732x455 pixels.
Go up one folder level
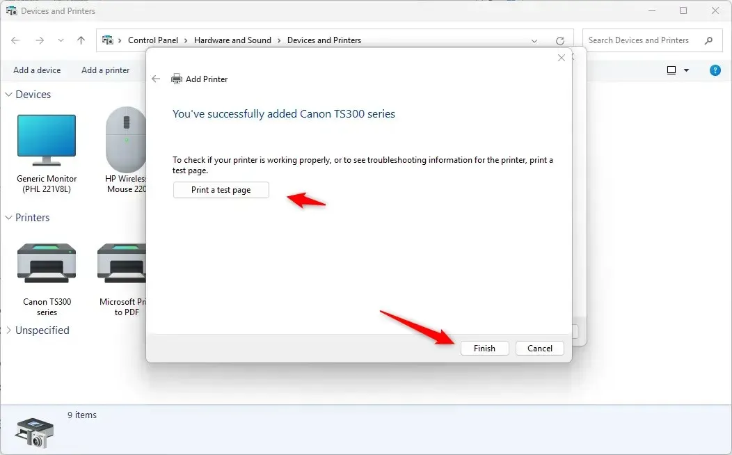[81, 40]
